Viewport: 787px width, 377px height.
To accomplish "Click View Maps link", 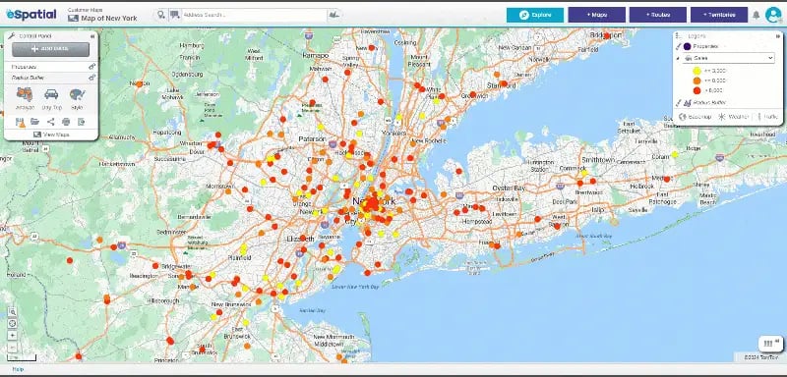I will 51,135.
